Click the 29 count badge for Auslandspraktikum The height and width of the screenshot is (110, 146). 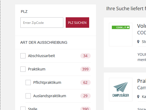click(x=86, y=96)
